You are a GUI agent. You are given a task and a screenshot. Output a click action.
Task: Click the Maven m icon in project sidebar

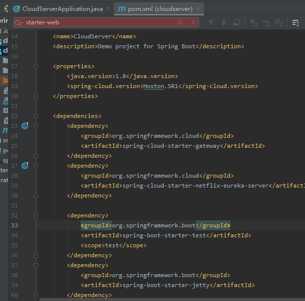(5, 130)
